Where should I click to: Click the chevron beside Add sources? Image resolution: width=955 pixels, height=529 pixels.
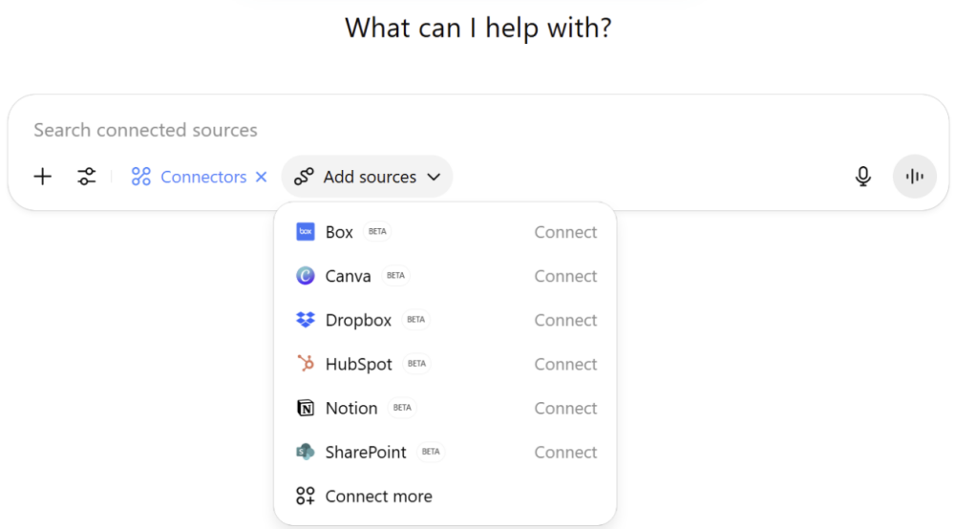[434, 178]
